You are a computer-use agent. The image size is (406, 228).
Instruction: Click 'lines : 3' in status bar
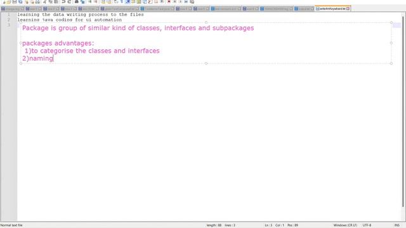[230, 225]
